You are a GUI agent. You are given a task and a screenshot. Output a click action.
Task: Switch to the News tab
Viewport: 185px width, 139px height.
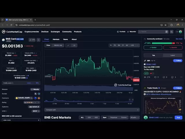(66, 39)
